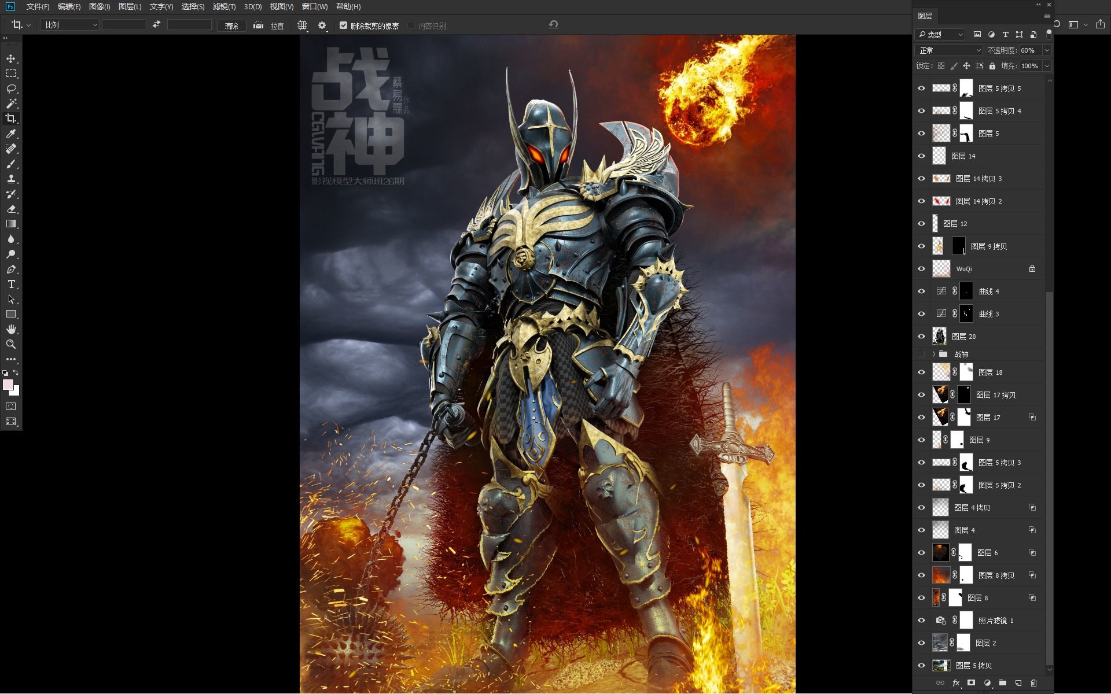Select the Hand tool
This screenshot has height=694, width=1111.
pyautogui.click(x=11, y=329)
